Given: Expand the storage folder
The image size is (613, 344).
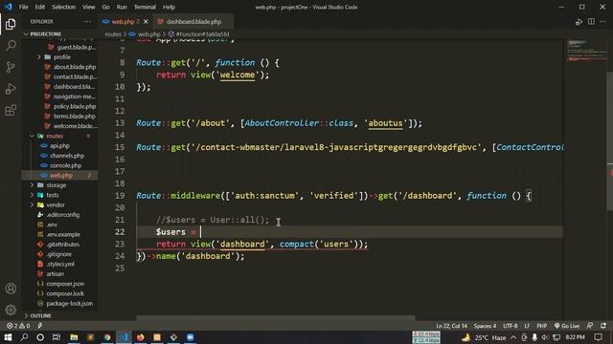Looking at the screenshot, I should 57,184.
